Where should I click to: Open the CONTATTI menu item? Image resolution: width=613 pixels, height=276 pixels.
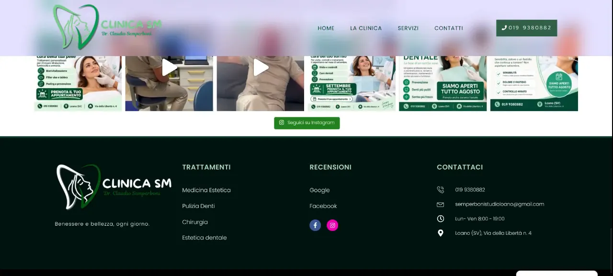[x=449, y=28]
